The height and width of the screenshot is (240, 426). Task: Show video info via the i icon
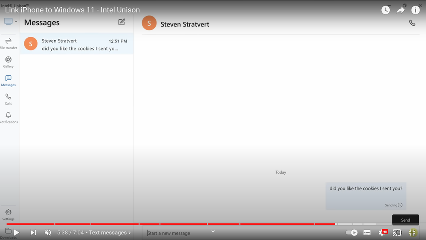[x=415, y=10]
